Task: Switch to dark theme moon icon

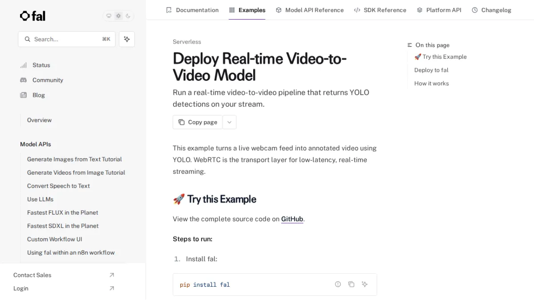Action: pyautogui.click(x=128, y=16)
